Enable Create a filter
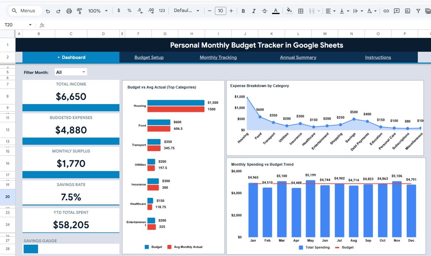 (418, 11)
